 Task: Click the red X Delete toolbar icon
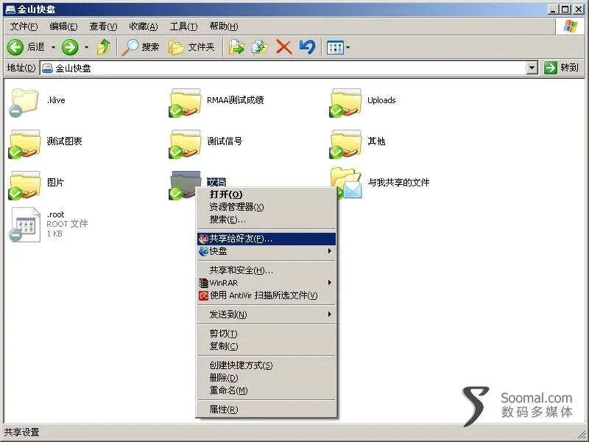click(x=283, y=47)
